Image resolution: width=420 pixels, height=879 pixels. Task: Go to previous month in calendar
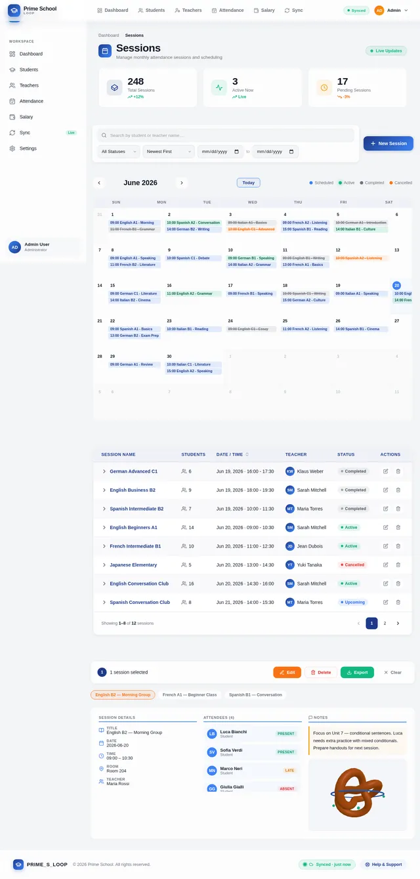point(99,182)
